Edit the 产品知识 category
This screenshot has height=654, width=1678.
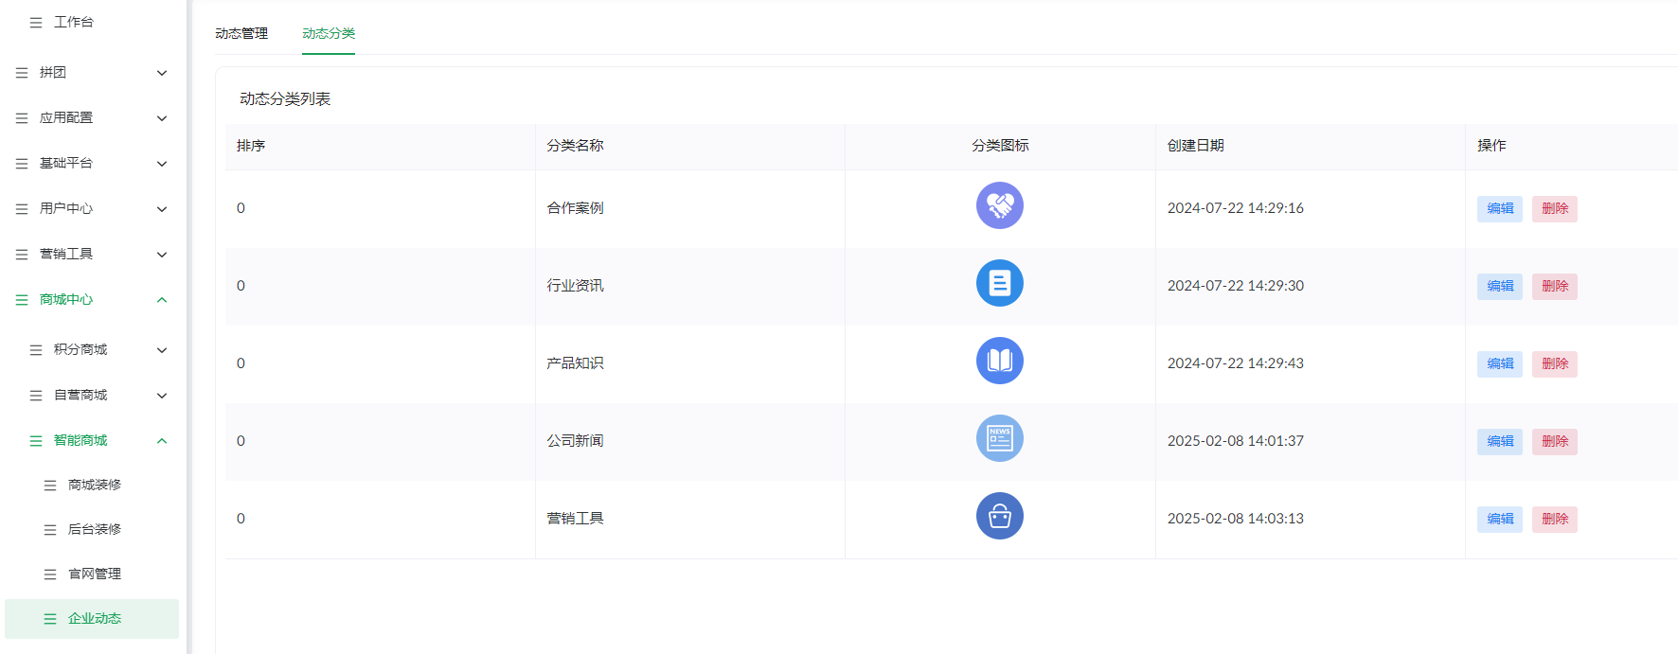point(1500,363)
